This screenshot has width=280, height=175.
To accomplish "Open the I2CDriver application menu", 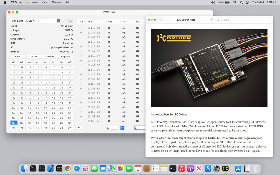I will pos(16,2).
